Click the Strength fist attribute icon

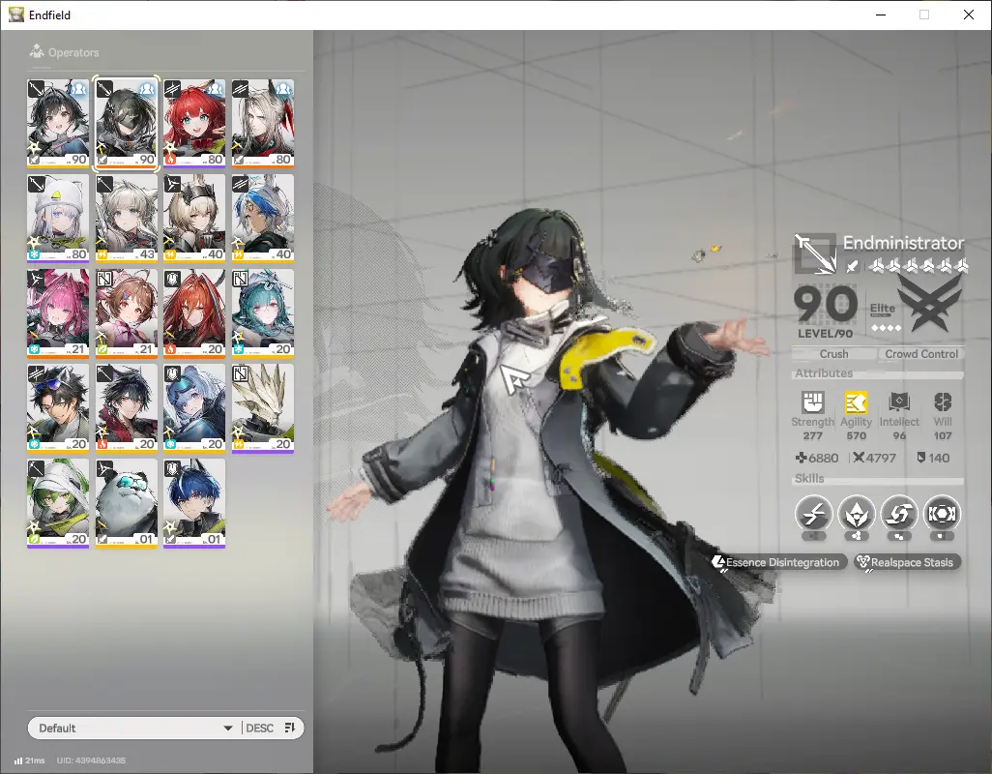coord(812,402)
